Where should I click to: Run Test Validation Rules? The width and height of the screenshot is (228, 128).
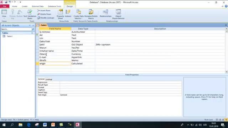pos(30,14)
